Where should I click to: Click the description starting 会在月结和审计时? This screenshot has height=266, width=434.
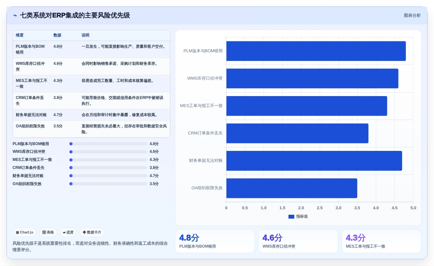point(120,115)
